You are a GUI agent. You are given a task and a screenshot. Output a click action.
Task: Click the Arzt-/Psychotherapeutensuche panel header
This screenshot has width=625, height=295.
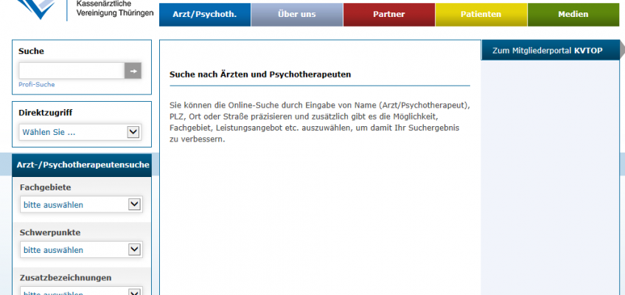[x=82, y=165]
